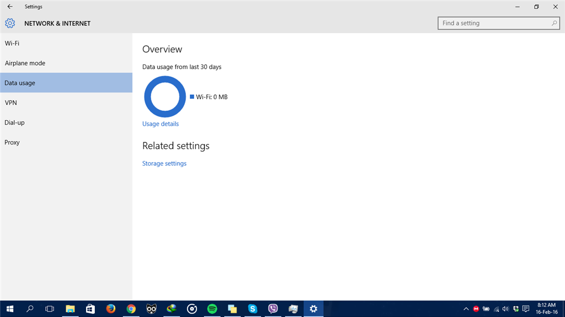Go back using the Settings back arrow
Viewport: 565px width, 317px height.
tap(10, 7)
